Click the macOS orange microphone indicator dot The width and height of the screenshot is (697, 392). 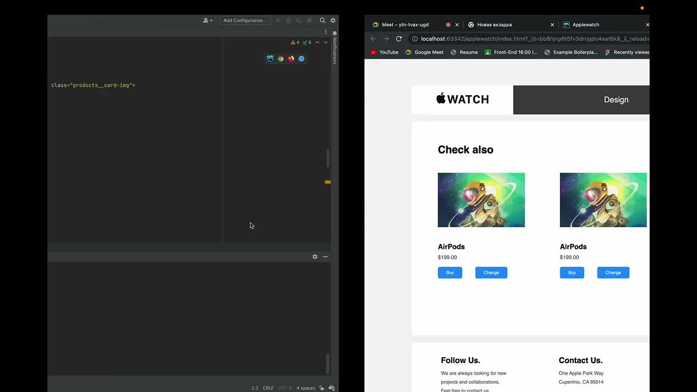[x=642, y=8]
